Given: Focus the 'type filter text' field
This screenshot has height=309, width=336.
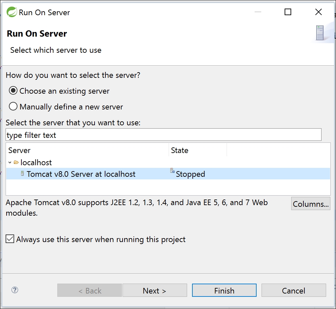Looking at the screenshot, I should tap(163, 135).
